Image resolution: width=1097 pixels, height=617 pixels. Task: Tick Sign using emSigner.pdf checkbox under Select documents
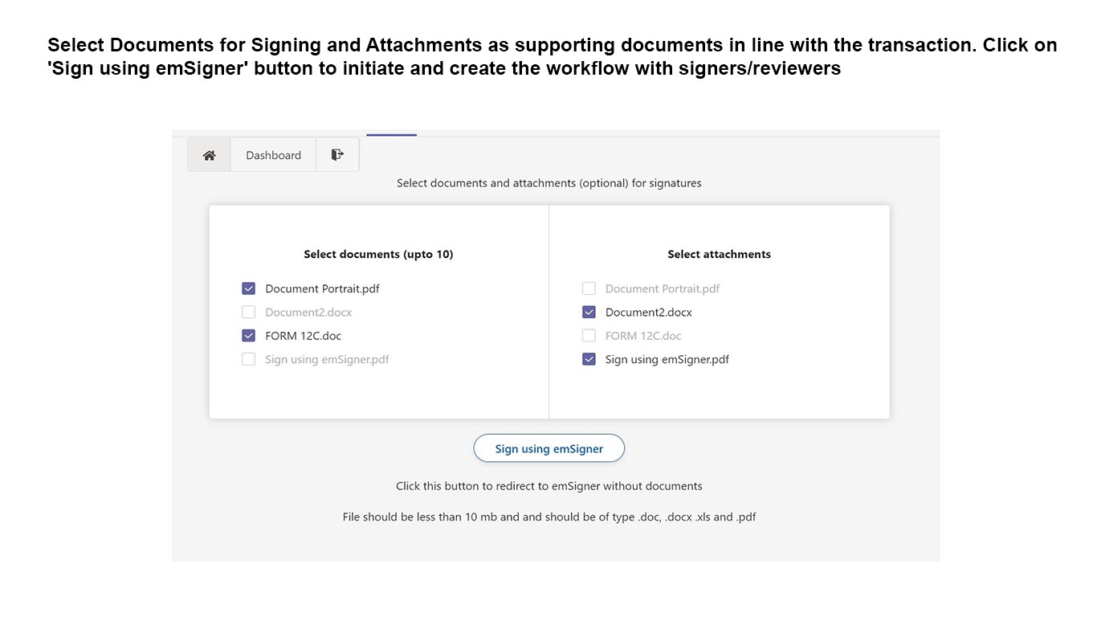click(249, 359)
